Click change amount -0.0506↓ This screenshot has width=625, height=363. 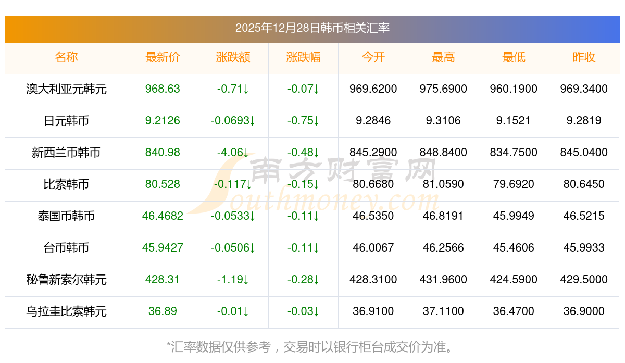click(233, 248)
